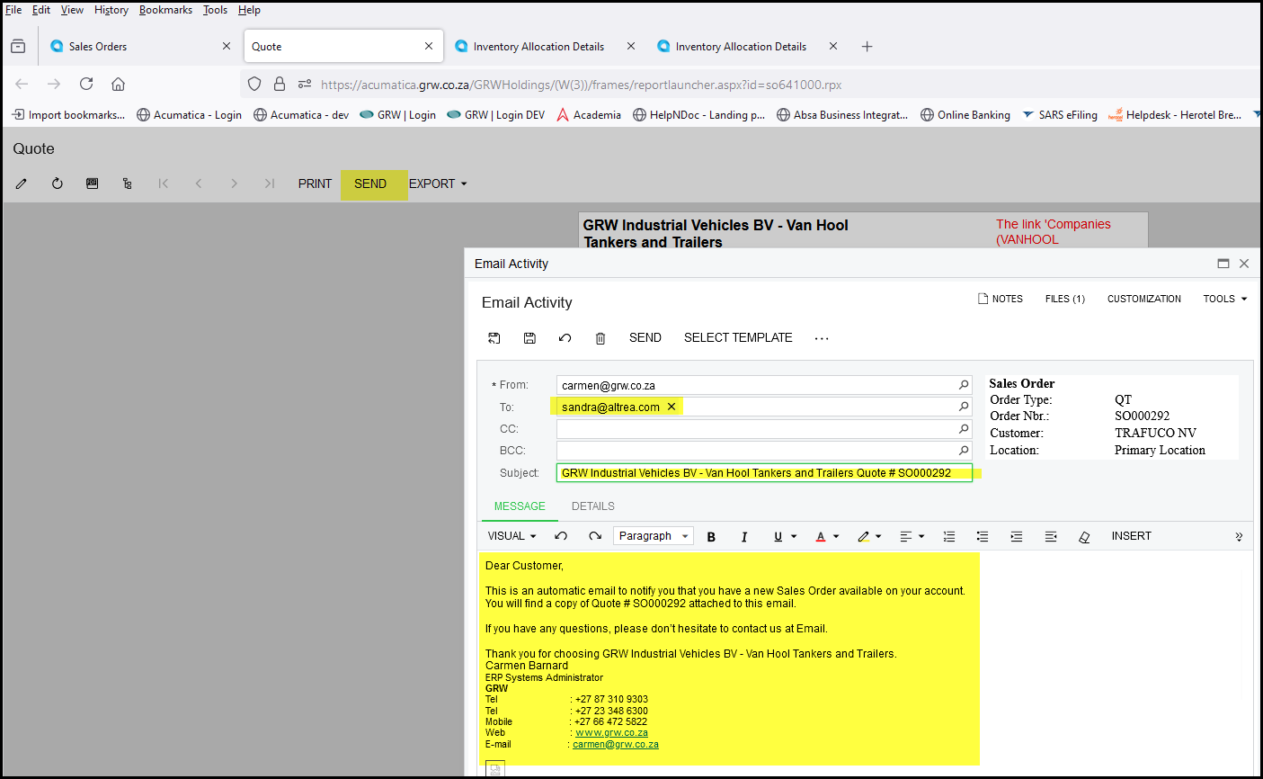
Task: Click the Save and Close icon
Action: (494, 338)
